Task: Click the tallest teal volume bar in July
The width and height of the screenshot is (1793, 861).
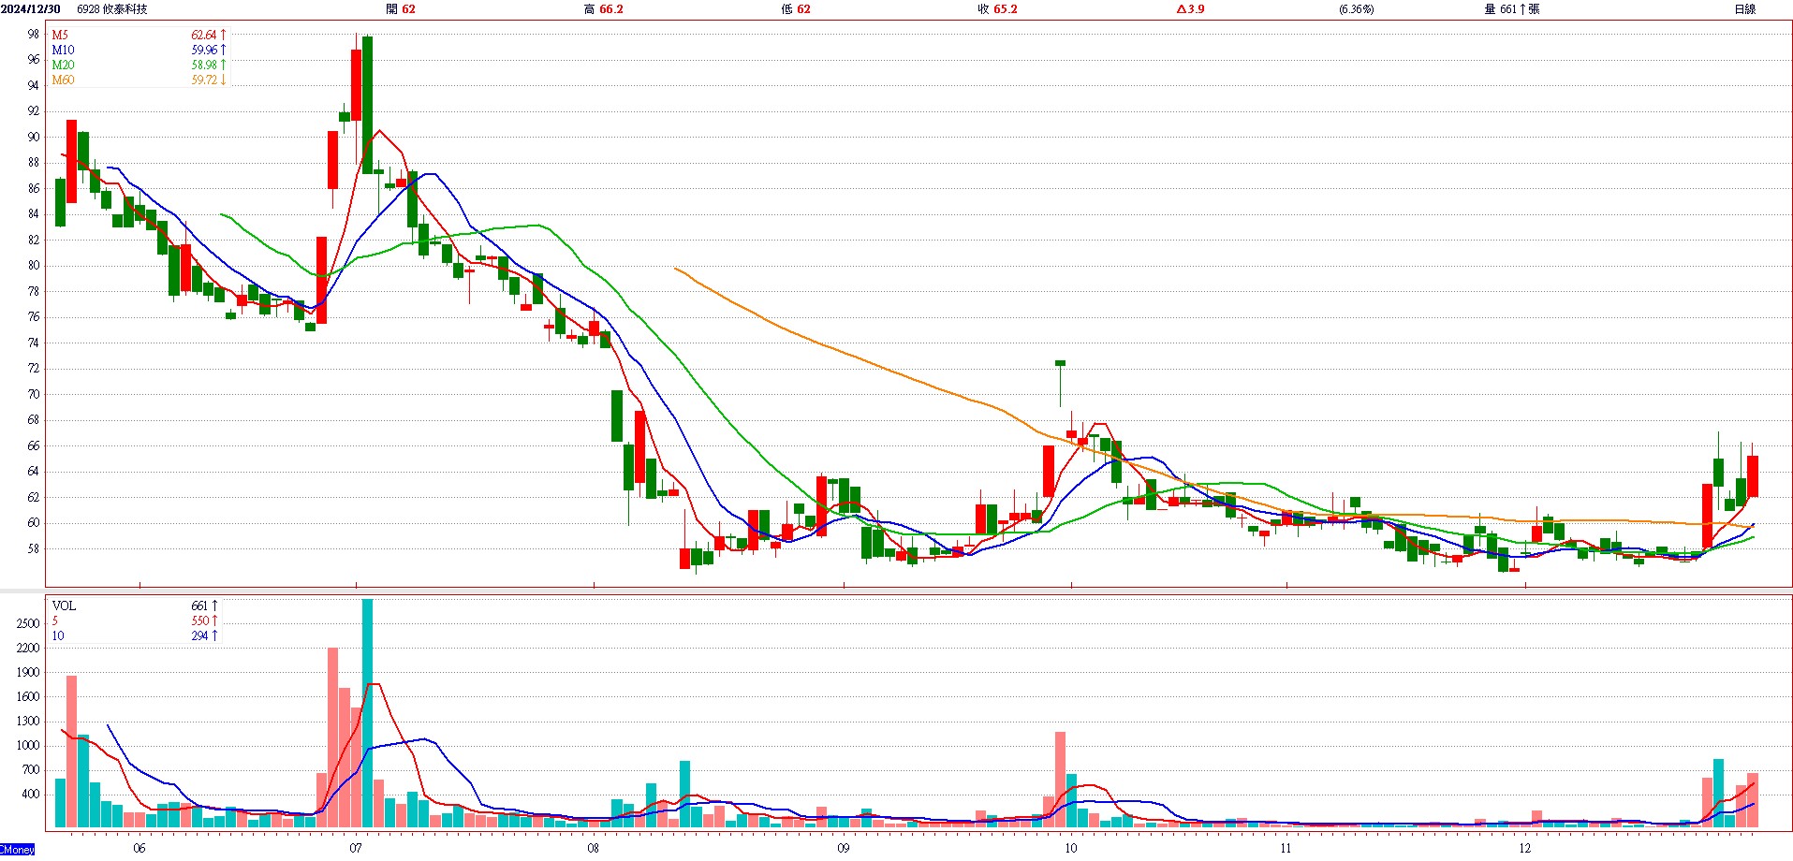Action: pos(367,713)
